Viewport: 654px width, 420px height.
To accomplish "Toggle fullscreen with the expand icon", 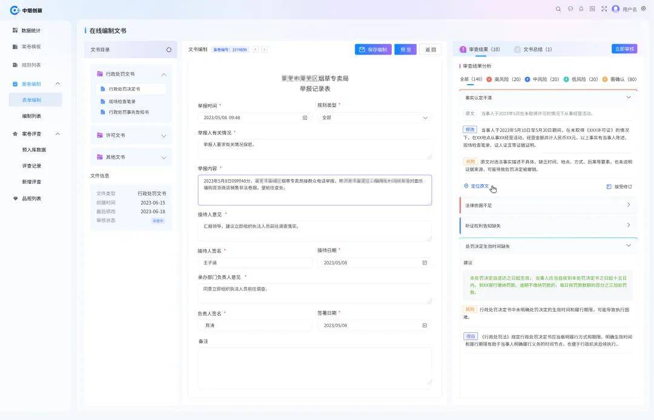I will click(x=604, y=9).
